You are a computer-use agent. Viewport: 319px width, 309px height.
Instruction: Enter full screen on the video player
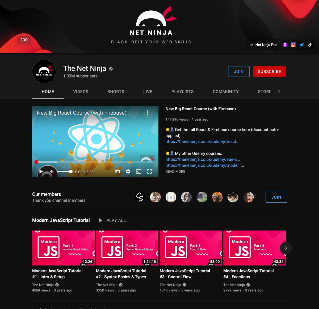point(149,172)
